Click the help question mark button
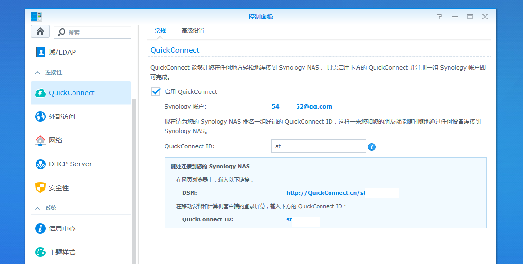Image resolution: width=523 pixels, height=264 pixels. (440, 17)
